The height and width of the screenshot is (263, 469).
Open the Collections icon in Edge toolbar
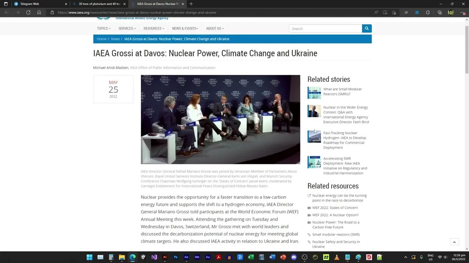[x=440, y=12]
